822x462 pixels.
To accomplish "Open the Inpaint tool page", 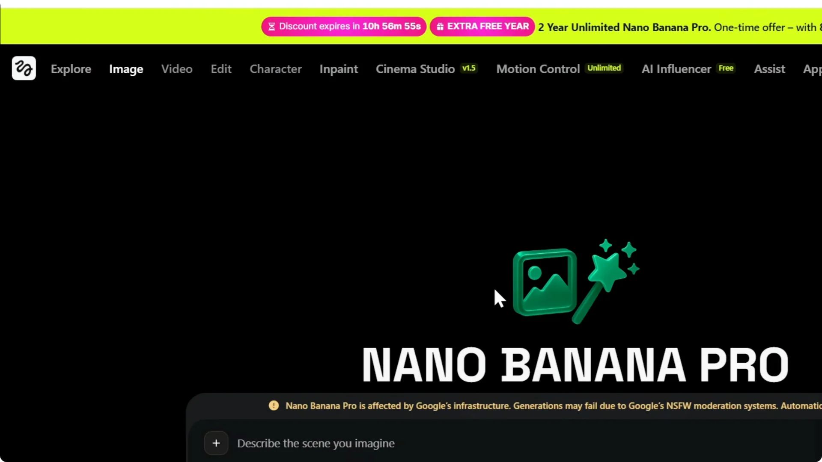I will (x=339, y=69).
